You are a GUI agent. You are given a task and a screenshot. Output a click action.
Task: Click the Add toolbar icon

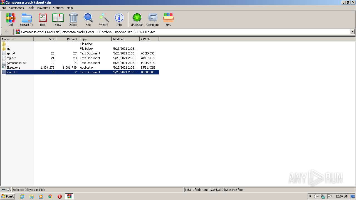coord(10,19)
